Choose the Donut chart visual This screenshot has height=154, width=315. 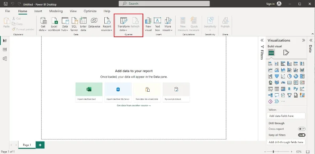point(296,76)
